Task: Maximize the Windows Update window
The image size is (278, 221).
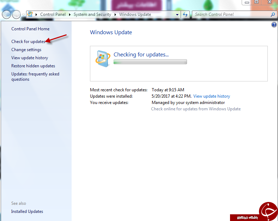Action: click(x=256, y=2)
